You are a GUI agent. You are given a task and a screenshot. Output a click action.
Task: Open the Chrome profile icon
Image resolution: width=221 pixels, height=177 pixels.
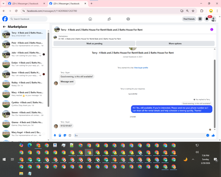pyautogui.click(x=211, y=11)
